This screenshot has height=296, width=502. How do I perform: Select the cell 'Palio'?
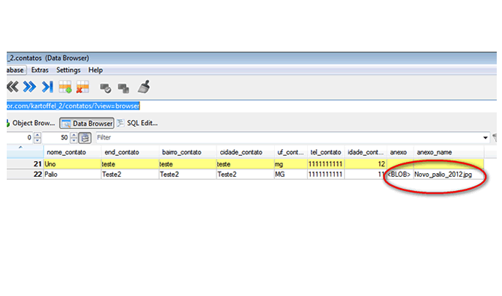tap(73, 175)
